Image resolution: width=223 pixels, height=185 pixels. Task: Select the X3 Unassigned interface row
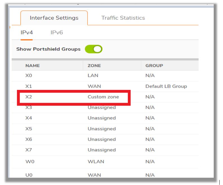click(x=105, y=108)
